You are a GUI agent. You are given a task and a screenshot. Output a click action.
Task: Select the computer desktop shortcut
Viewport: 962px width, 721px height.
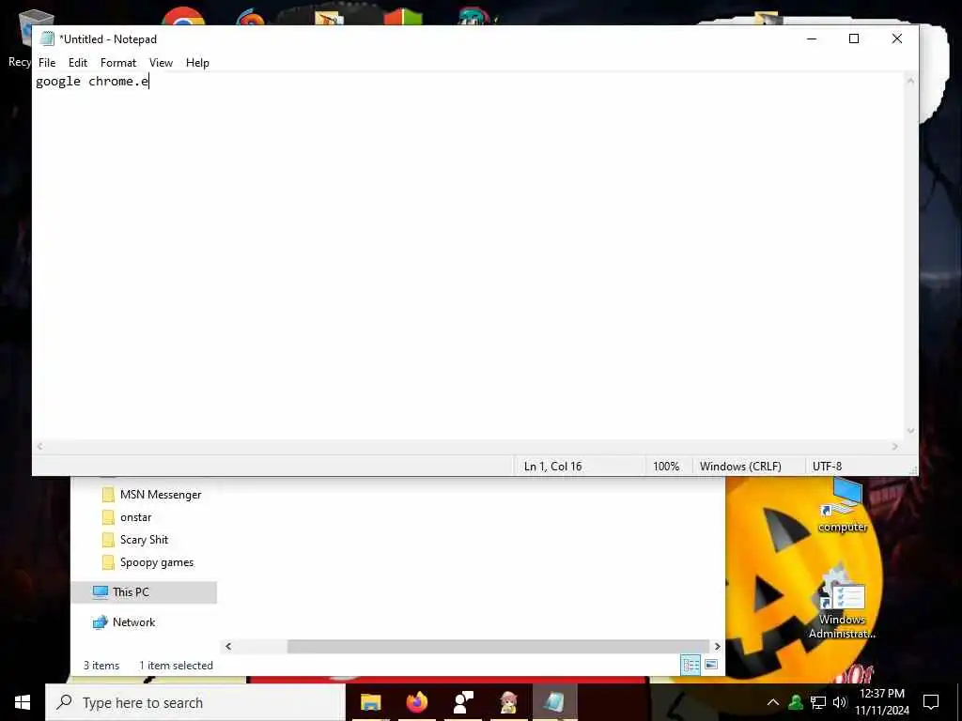[x=843, y=506]
